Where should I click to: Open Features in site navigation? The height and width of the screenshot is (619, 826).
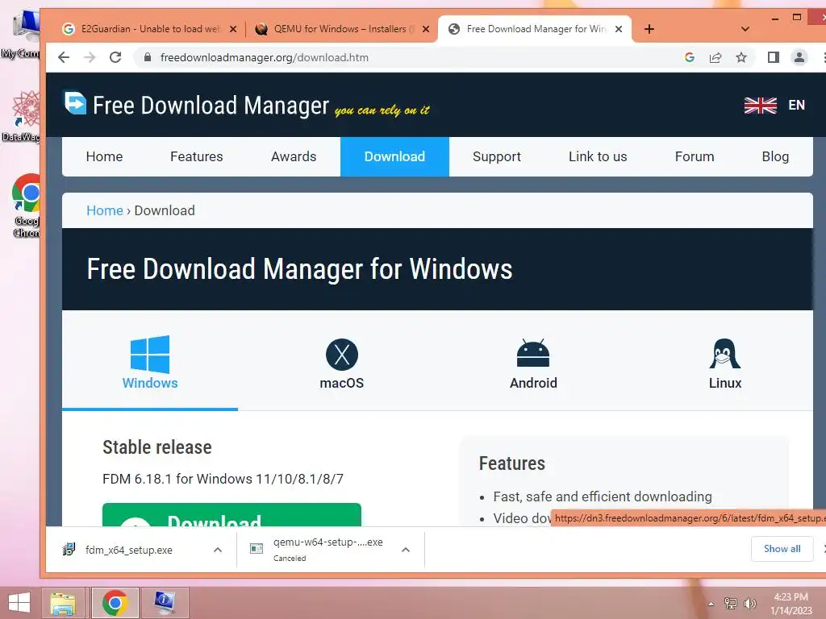pyautogui.click(x=197, y=157)
